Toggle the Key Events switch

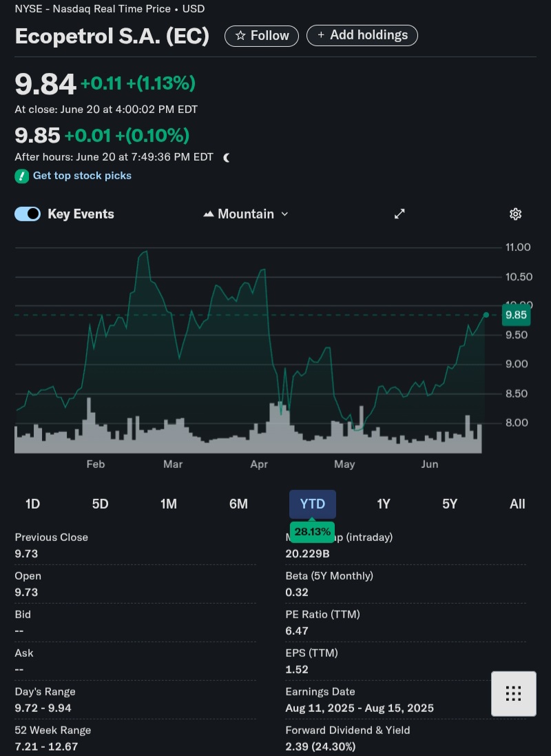point(28,214)
